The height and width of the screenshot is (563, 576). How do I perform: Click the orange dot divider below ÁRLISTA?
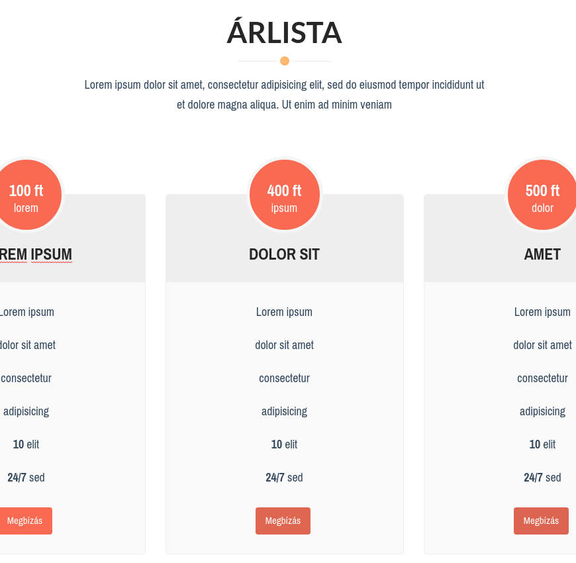click(x=285, y=61)
